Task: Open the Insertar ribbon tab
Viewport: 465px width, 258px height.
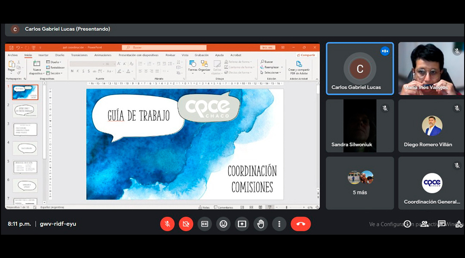Action: point(43,55)
